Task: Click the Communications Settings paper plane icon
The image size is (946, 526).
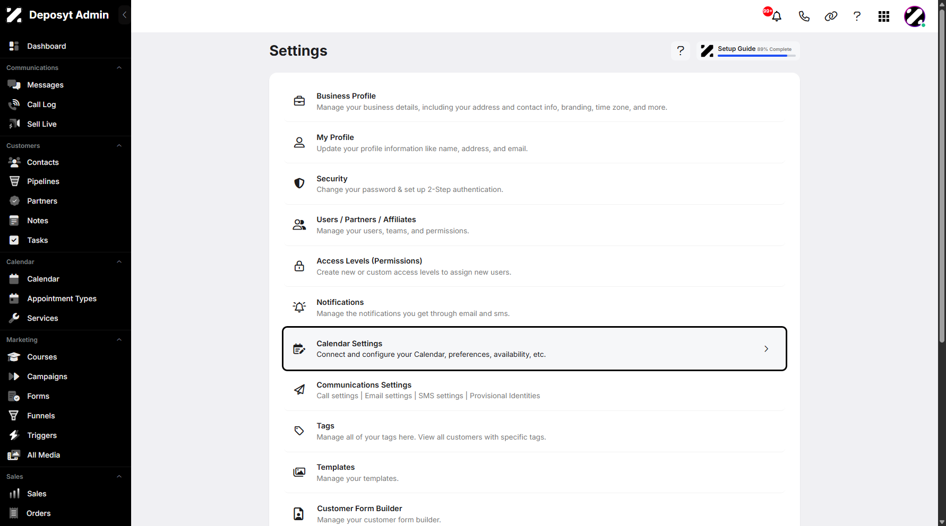Action: 299,390
